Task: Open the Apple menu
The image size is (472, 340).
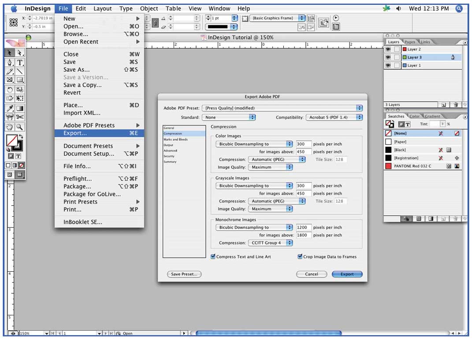Action: [x=14, y=8]
